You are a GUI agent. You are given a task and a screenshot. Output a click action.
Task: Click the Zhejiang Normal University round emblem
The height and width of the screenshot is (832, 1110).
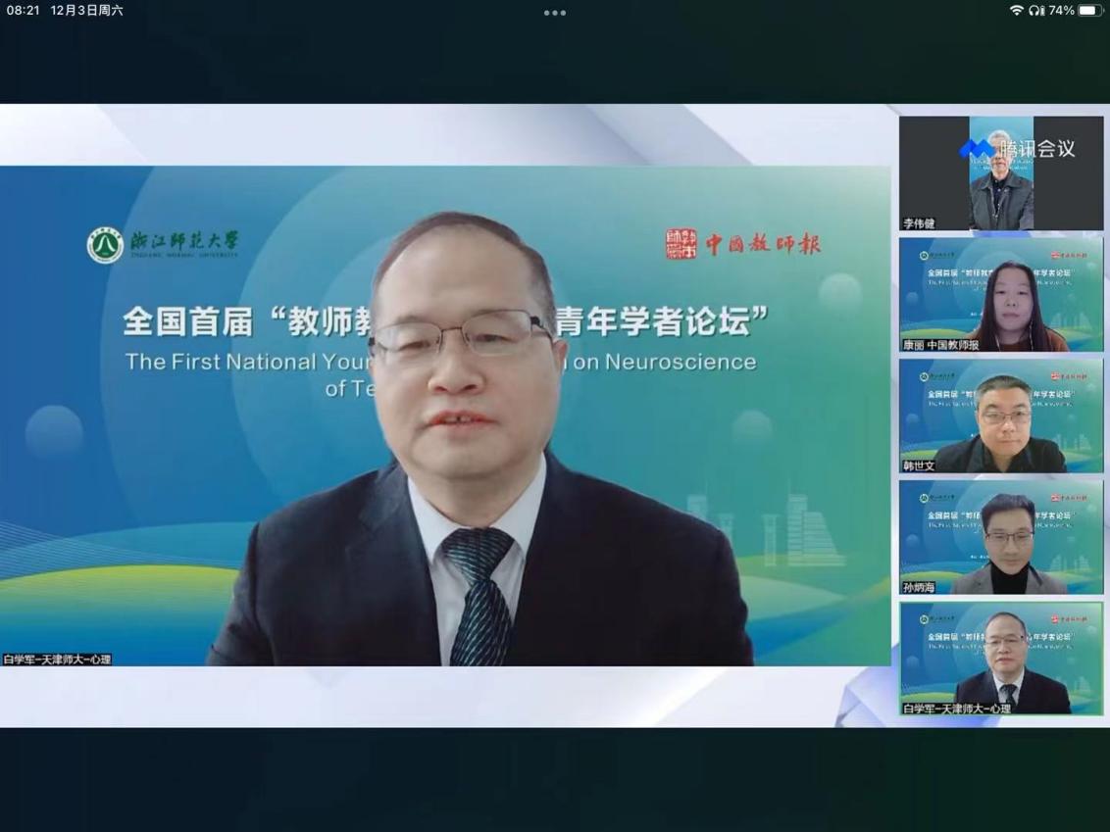tap(105, 245)
